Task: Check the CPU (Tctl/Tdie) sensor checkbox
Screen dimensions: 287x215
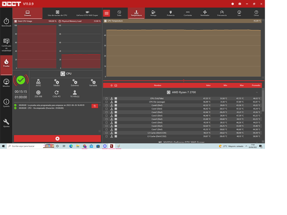Action: click(107, 99)
